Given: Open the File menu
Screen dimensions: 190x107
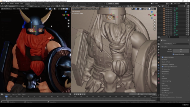Looking at the screenshot, I should [x=4, y=4].
